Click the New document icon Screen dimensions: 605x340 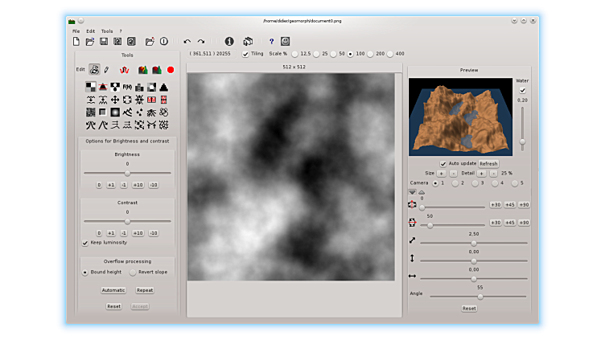point(76,41)
